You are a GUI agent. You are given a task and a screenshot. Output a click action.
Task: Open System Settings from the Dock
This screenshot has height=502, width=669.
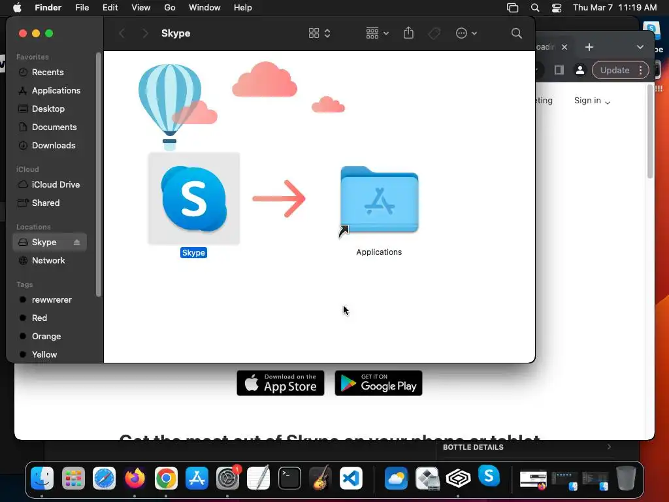(228, 478)
